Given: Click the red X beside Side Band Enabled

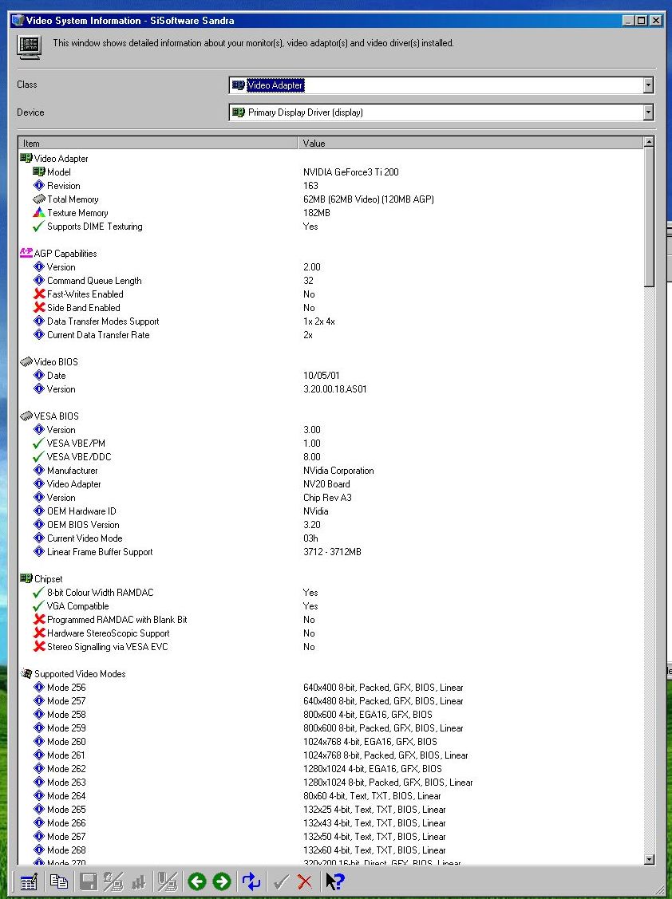Looking at the screenshot, I should [39, 308].
